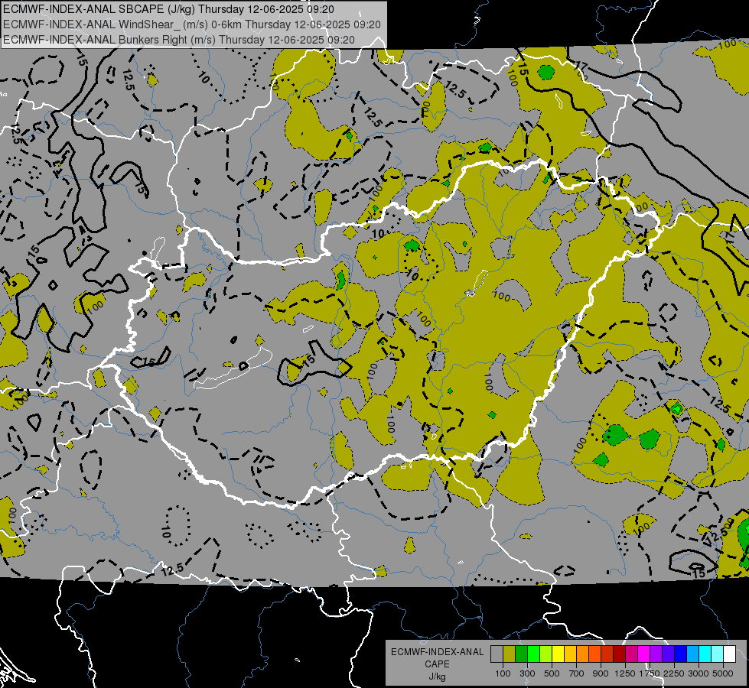Select the dark green legend swatch

pos(521,654)
